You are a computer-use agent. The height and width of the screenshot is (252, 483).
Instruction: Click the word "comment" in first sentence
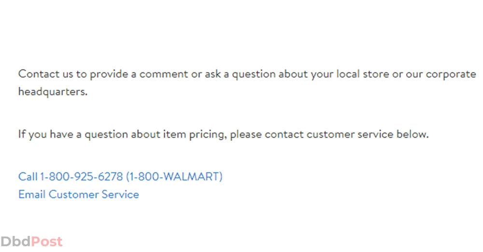[x=164, y=74]
